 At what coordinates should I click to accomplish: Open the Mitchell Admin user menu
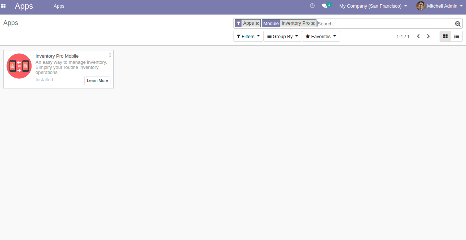coord(442,6)
